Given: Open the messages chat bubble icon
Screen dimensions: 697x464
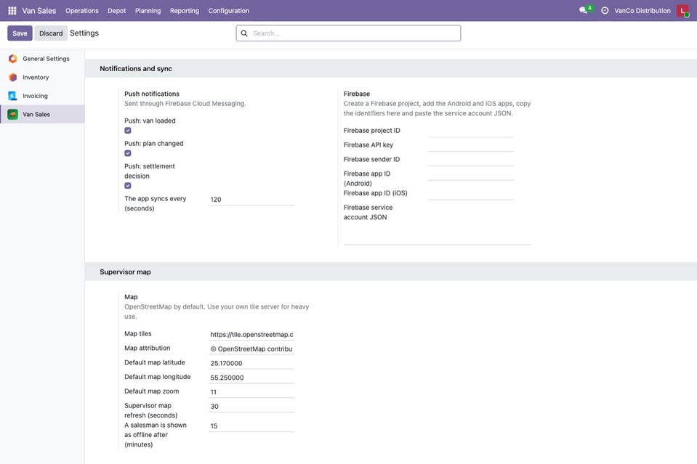Looking at the screenshot, I should [x=583, y=10].
